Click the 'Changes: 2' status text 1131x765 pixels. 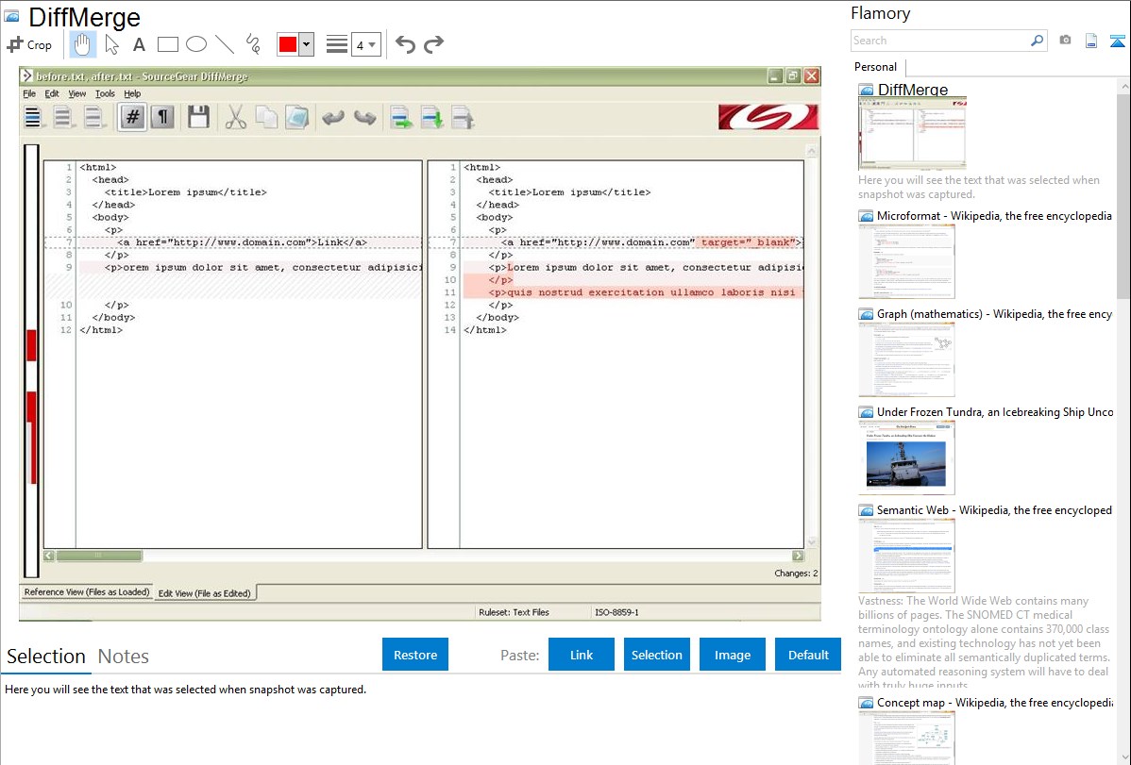(x=796, y=574)
